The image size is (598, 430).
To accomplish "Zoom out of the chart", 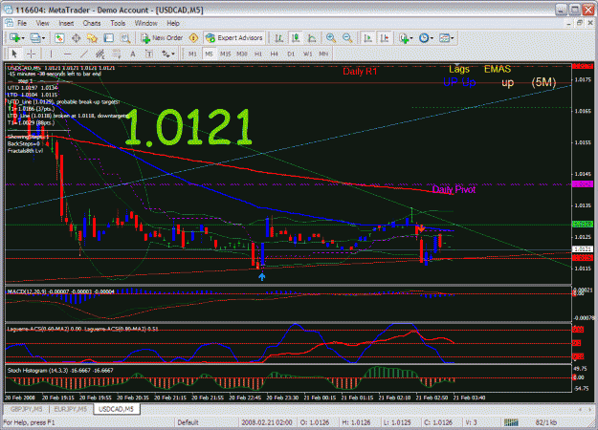I will (347, 38).
